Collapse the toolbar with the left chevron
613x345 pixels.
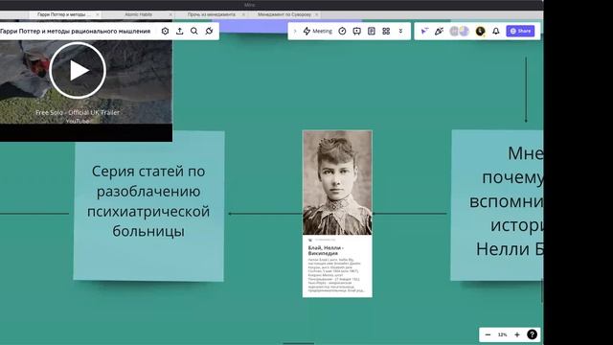(295, 31)
